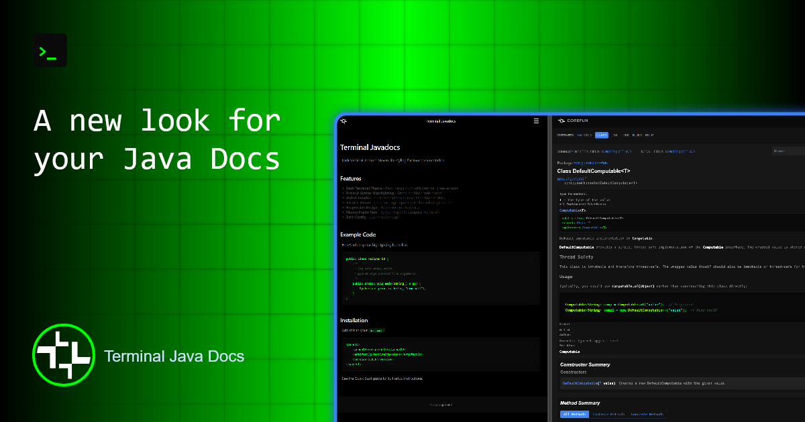Go to the PACKAGE navigation item
The image size is (805, 422).
point(584,135)
